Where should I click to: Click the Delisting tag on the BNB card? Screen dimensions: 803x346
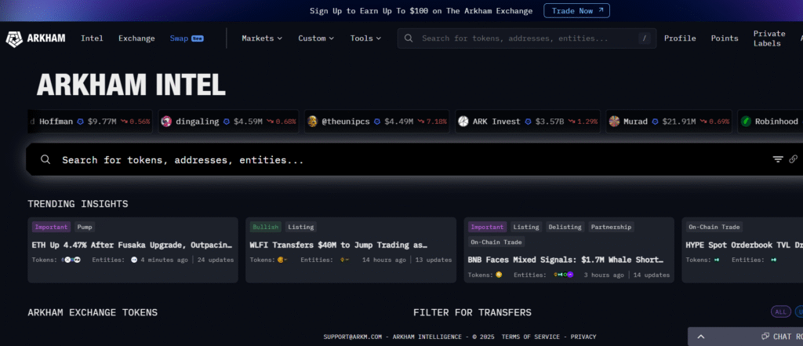(565, 227)
